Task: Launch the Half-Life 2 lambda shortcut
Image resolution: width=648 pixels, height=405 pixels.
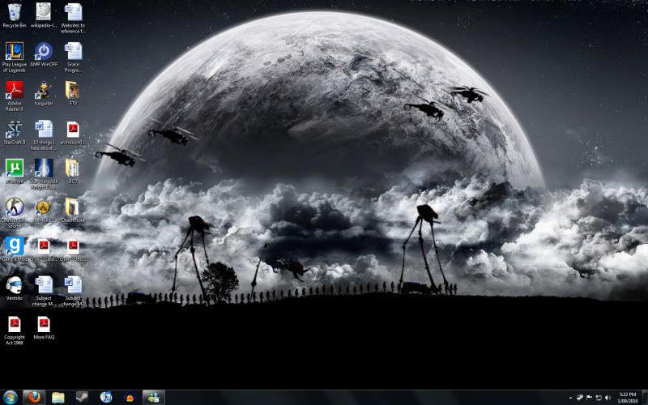Action: point(44,211)
